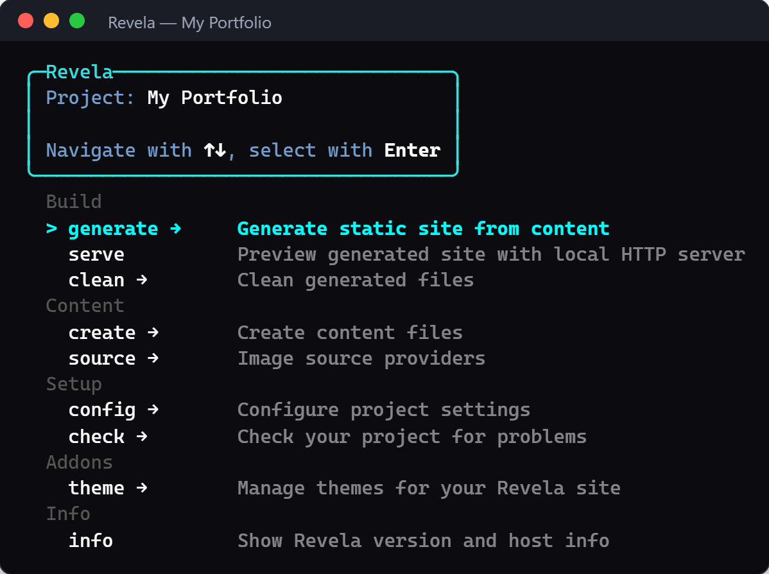
Task: Click 'Preview generated site with local HTTP server'
Action: 491,255
